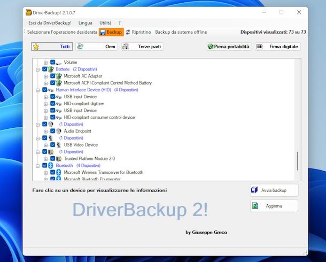The image size is (326, 262).
Task: Open the Lingua menu
Action: [x=85, y=23]
